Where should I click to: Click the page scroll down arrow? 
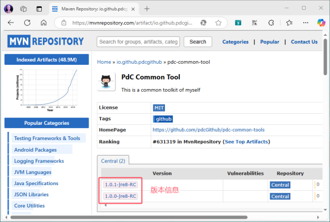(326, 209)
